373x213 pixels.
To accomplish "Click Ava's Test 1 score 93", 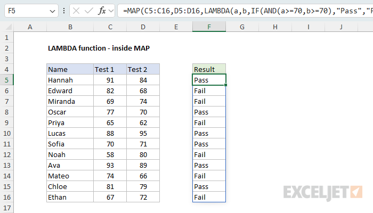I will [x=110, y=165].
